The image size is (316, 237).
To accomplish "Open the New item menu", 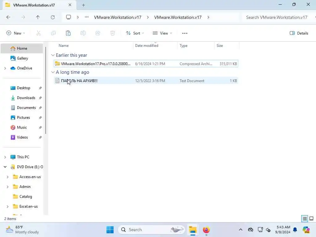I will coord(16,33).
